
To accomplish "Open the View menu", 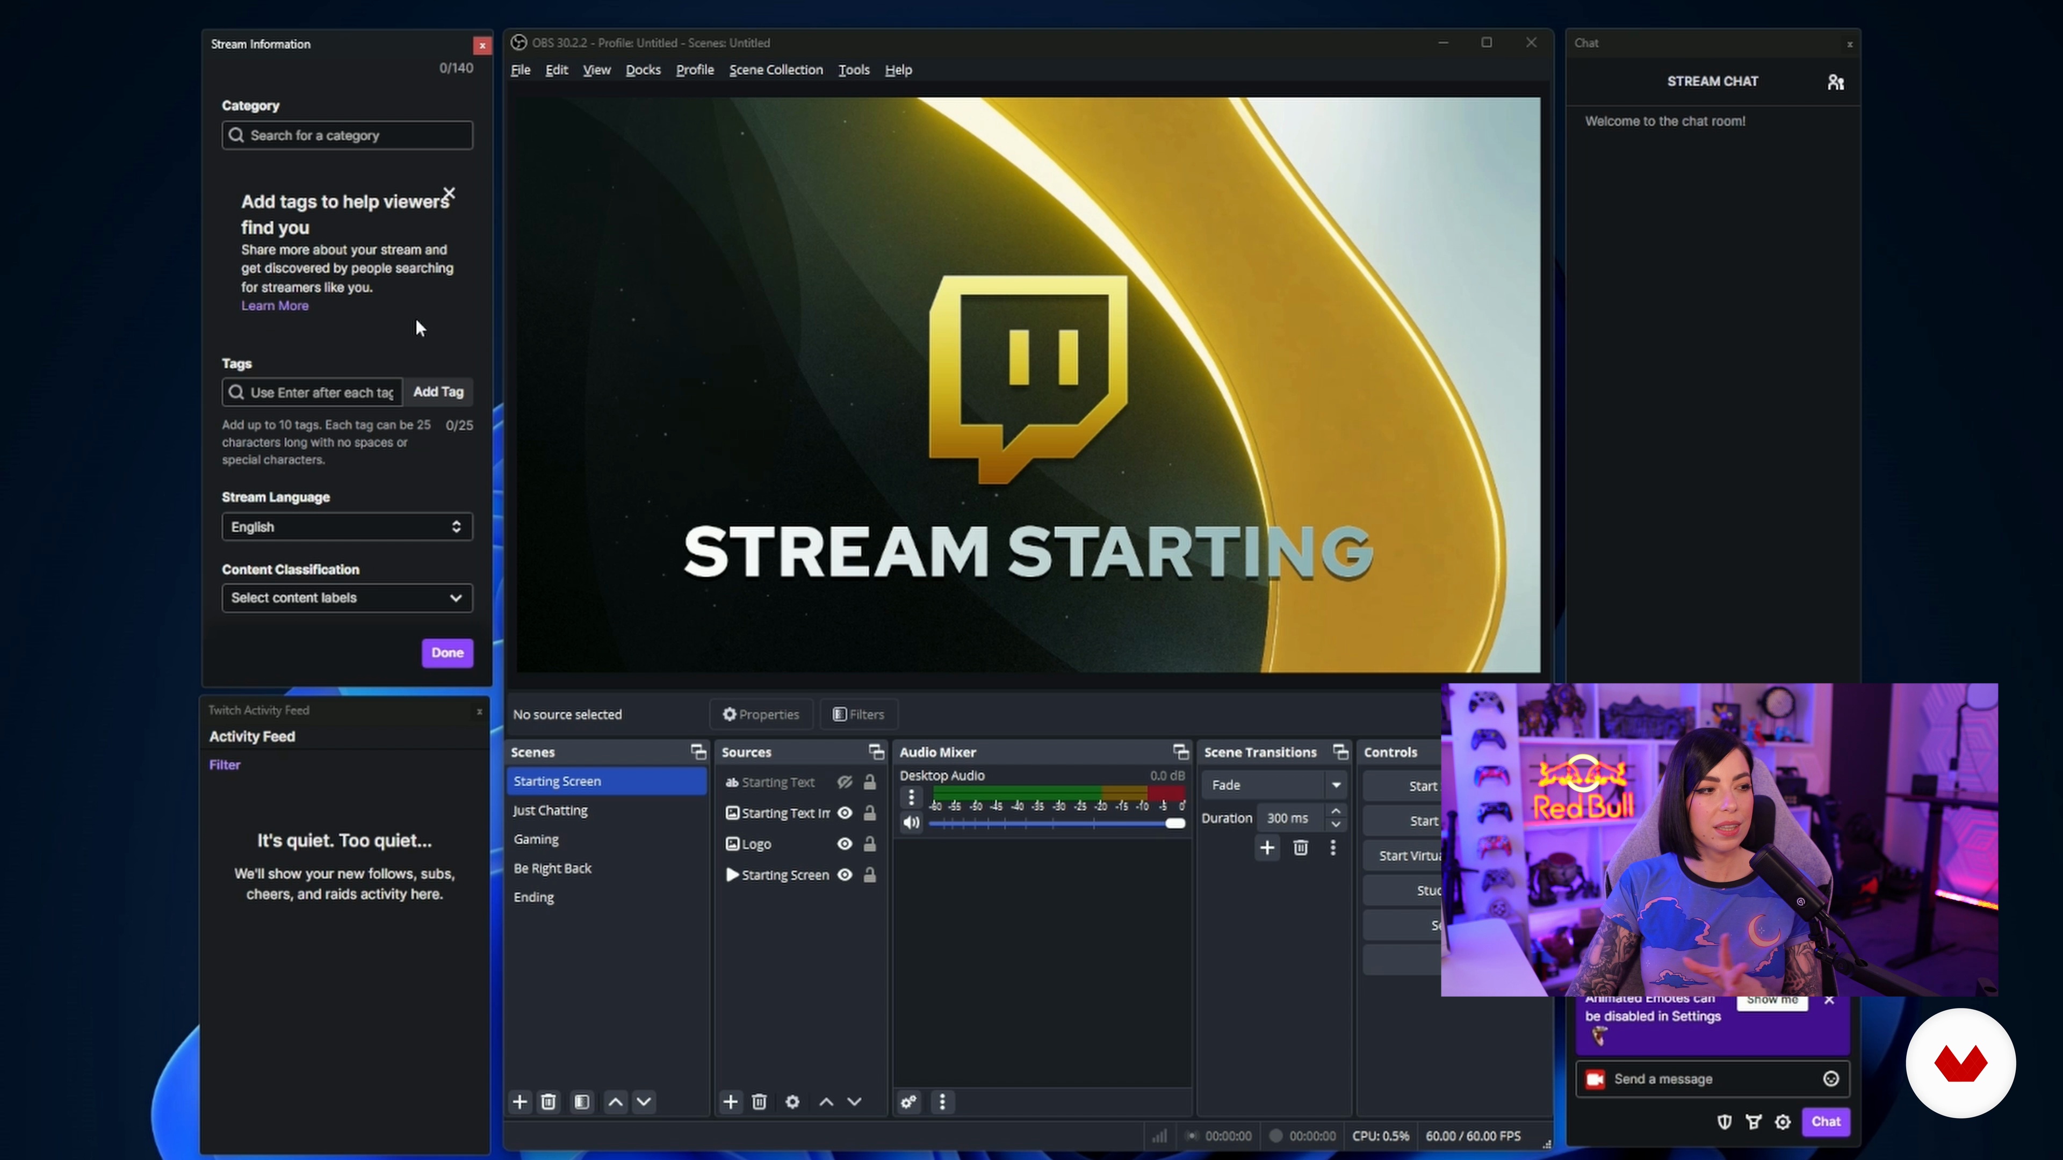I will 597,70.
